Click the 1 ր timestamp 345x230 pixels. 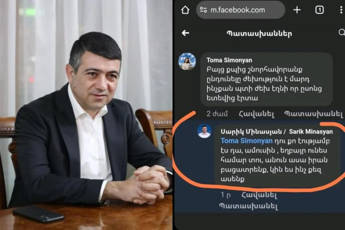tap(226, 195)
